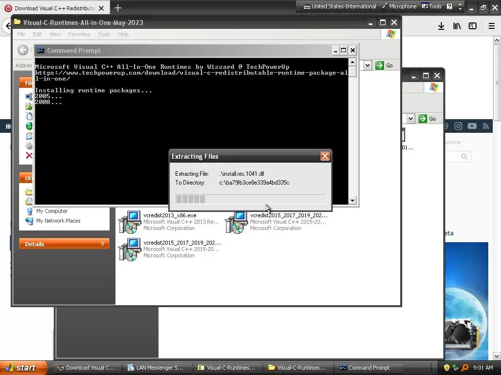Click the Tools language bar button

[432, 6]
